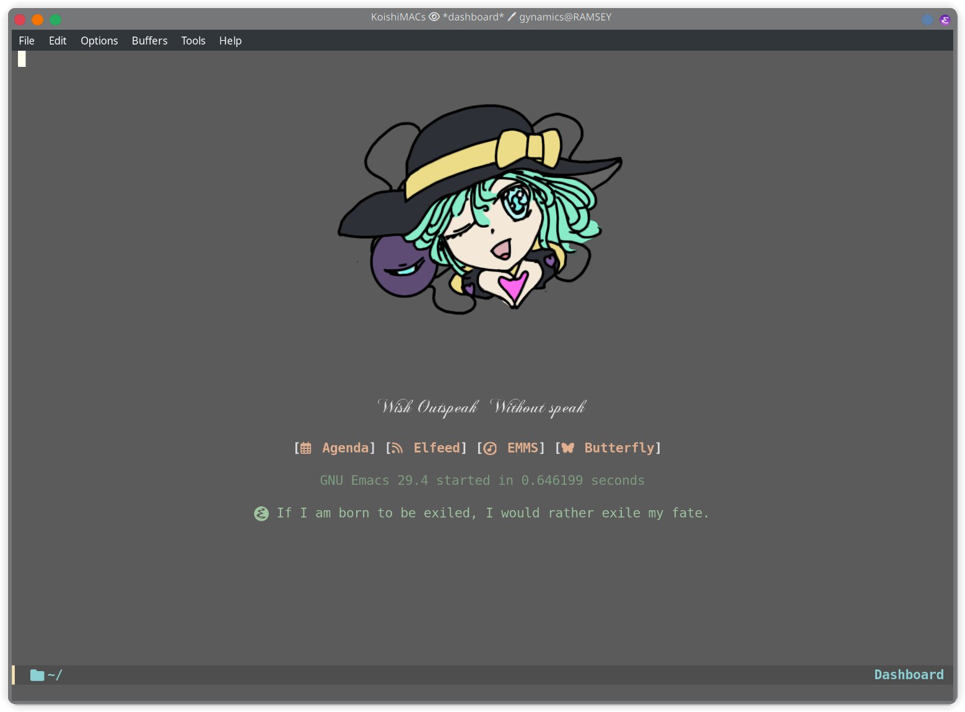
Task: Open the File menu
Action: [27, 41]
